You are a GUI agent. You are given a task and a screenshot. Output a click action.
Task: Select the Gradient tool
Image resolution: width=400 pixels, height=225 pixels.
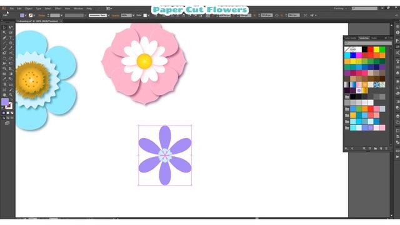[x=11, y=74]
